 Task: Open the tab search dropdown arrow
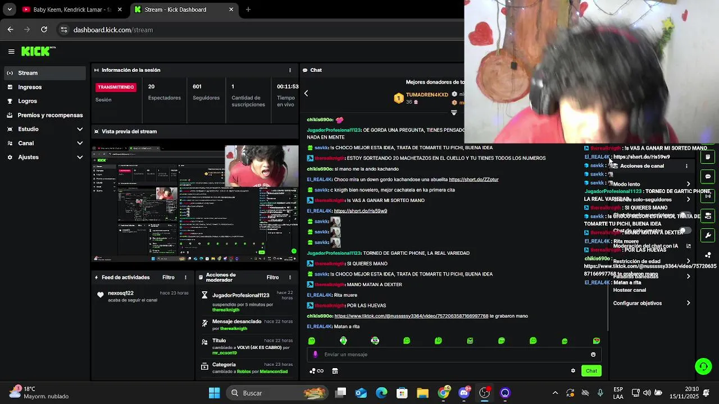coord(10,10)
